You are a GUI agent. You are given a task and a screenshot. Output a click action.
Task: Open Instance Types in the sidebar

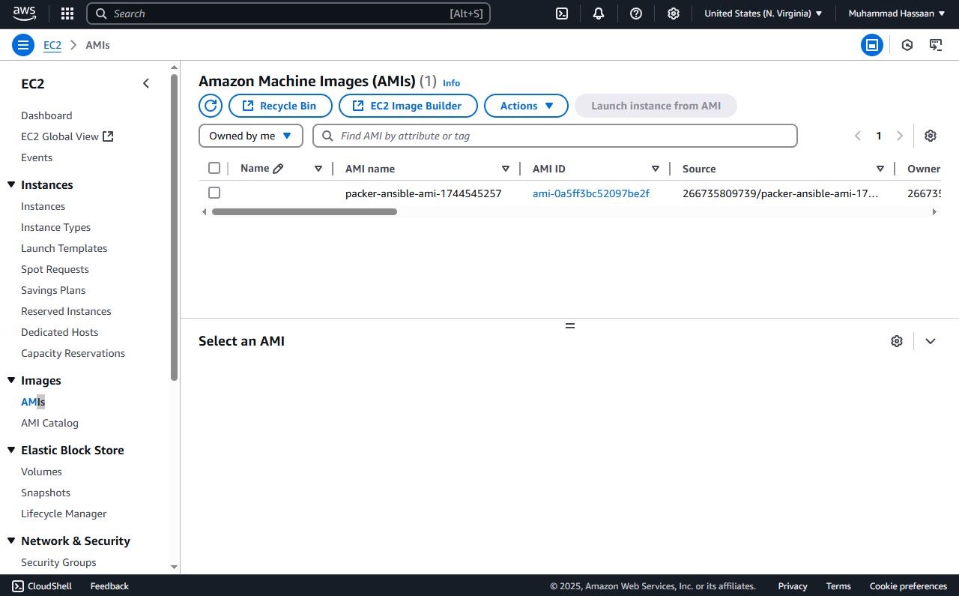click(x=55, y=227)
